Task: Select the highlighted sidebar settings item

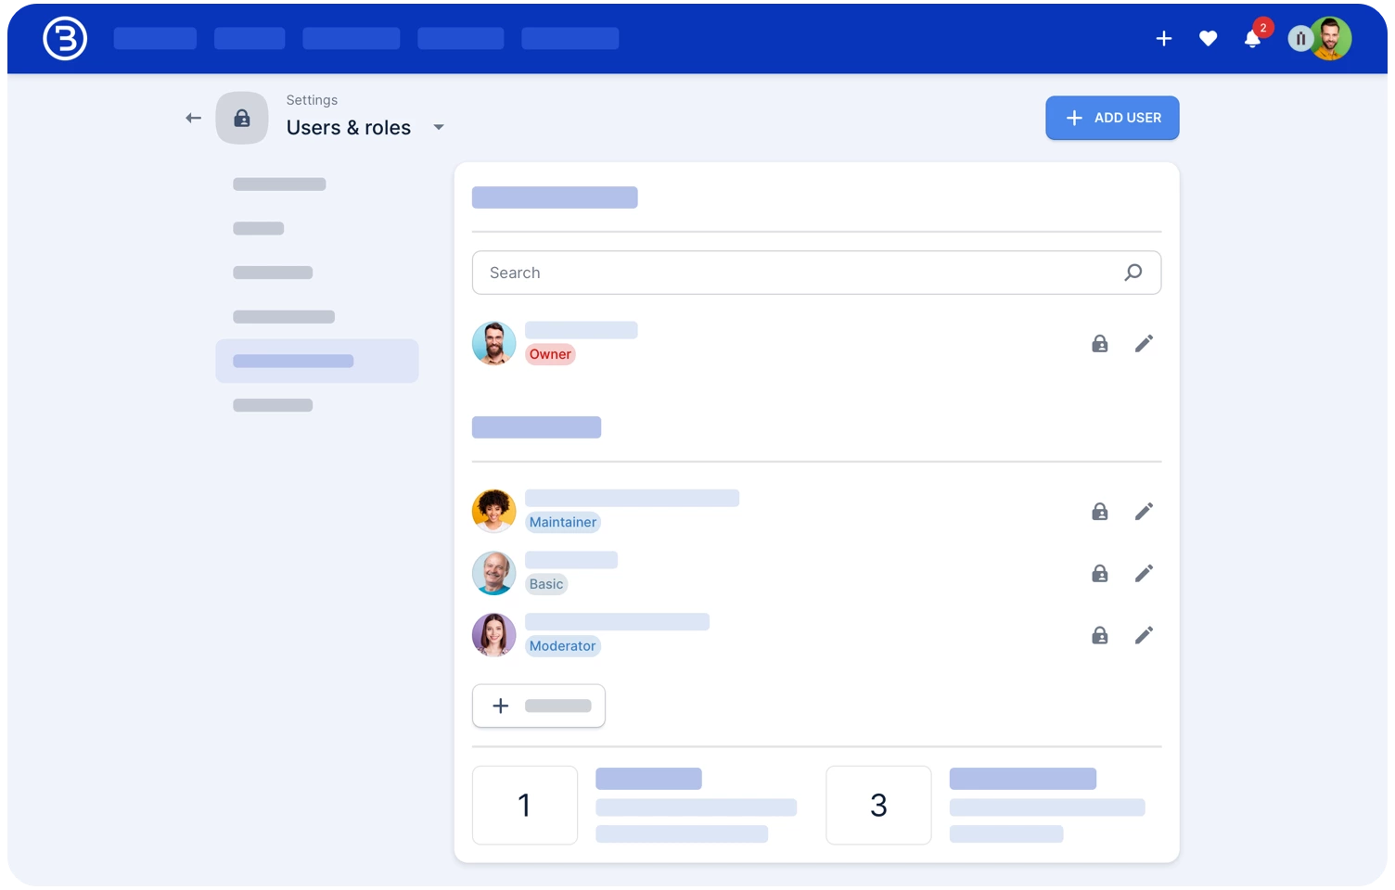Action: [x=316, y=361]
